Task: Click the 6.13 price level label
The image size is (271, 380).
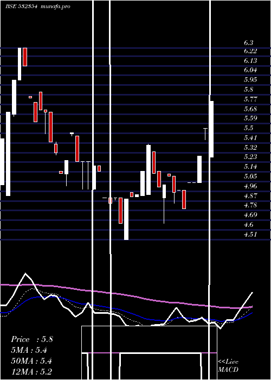Action: 250,61
